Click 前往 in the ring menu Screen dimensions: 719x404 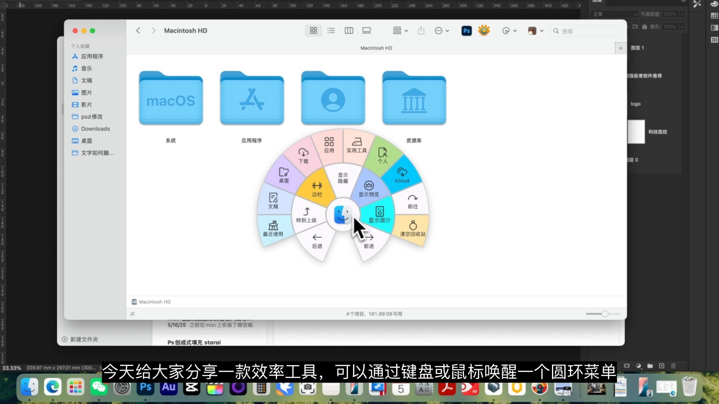pyautogui.click(x=413, y=201)
